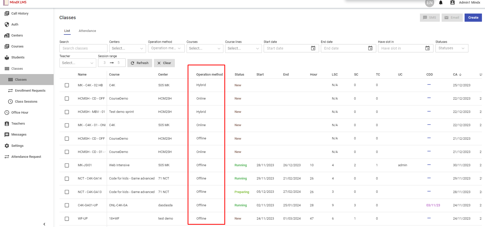Open Enrollment Requests in the sidebar
This screenshot has width=485, height=227.
[x=30, y=91]
